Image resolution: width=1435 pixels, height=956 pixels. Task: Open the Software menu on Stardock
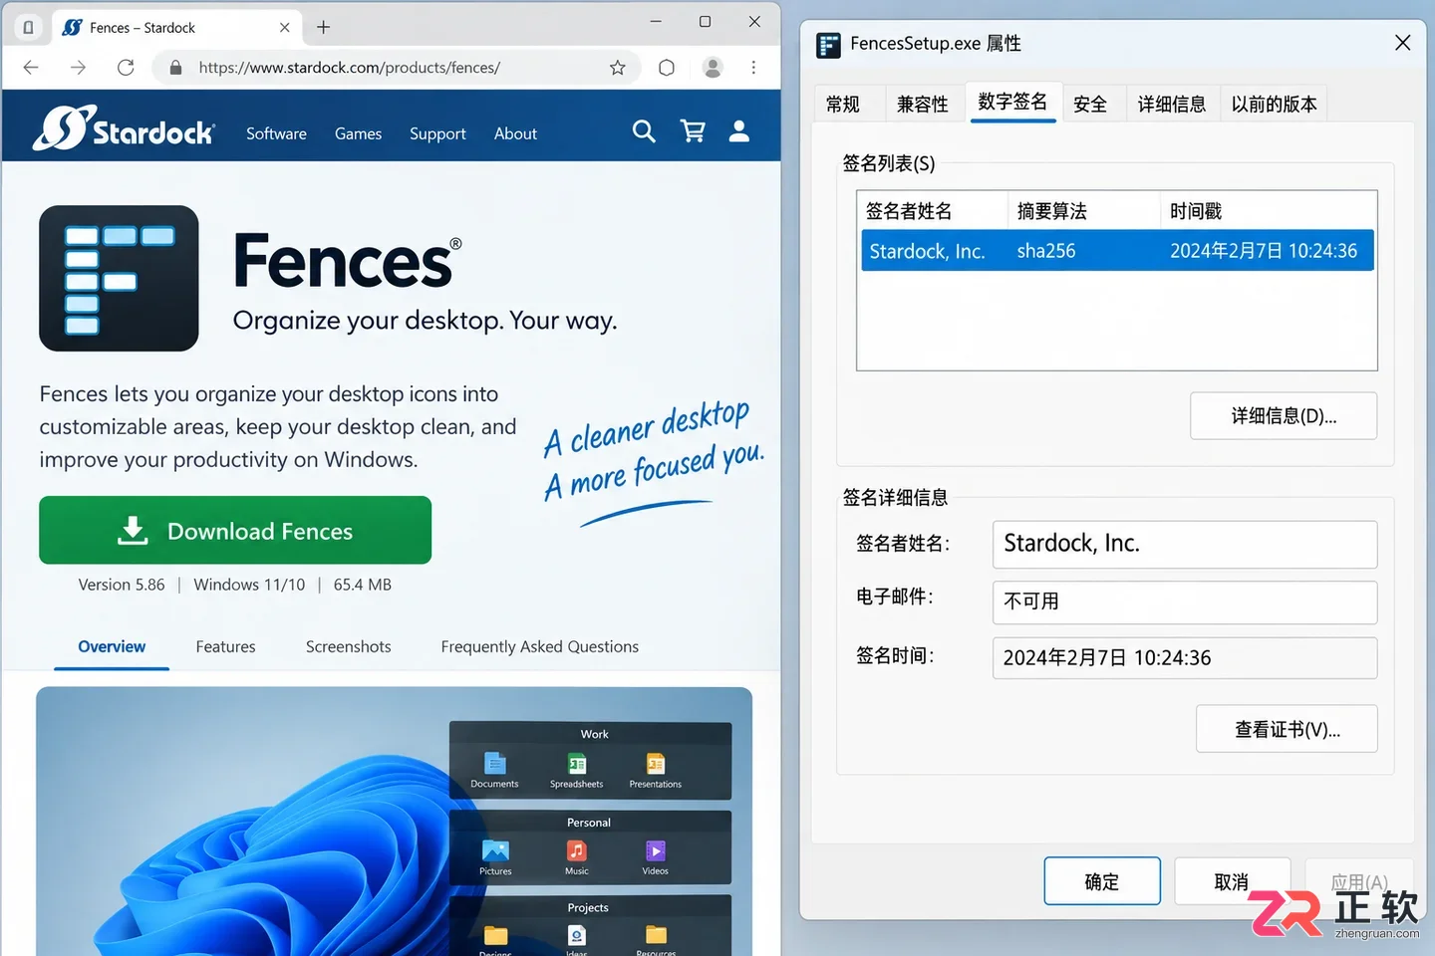[x=276, y=133]
